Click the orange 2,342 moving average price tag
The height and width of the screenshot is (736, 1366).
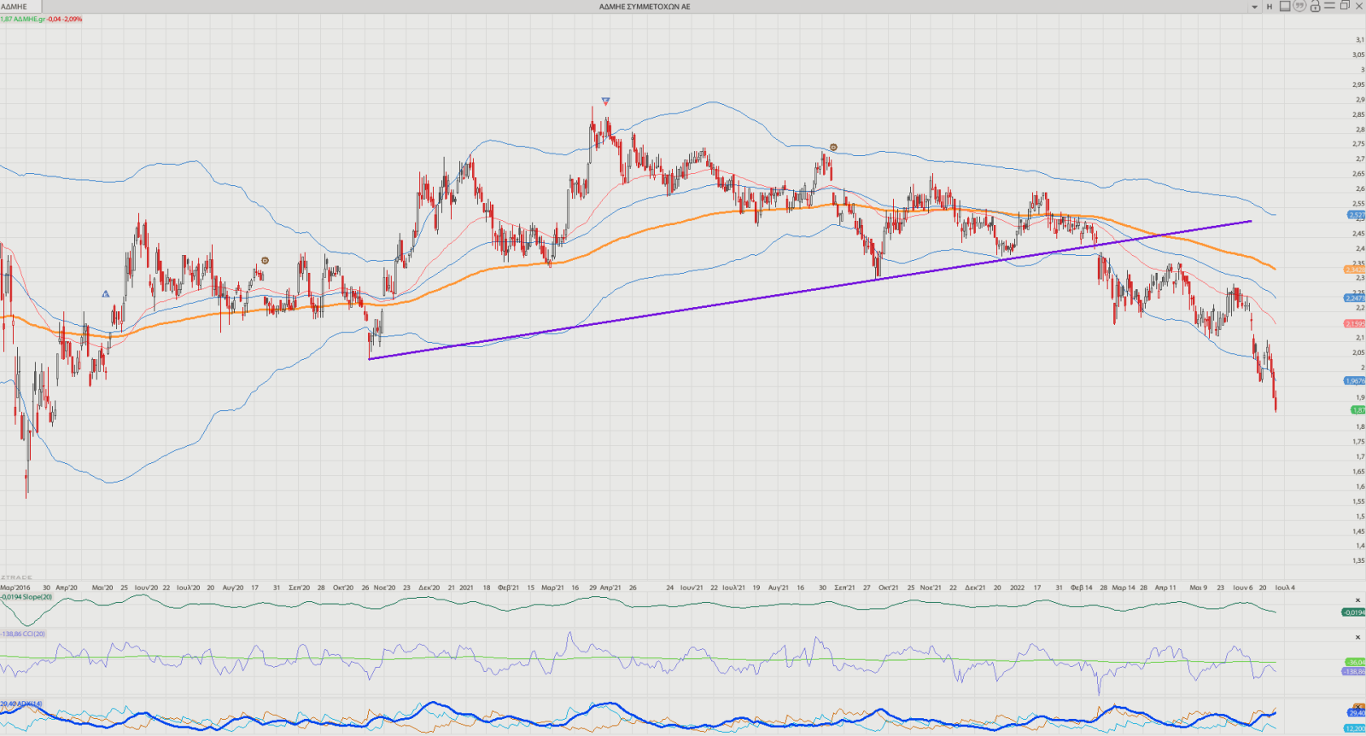(x=1355, y=269)
